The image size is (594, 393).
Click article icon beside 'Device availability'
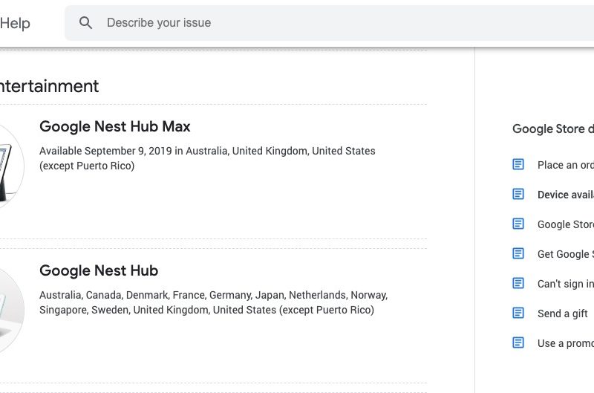click(x=518, y=194)
